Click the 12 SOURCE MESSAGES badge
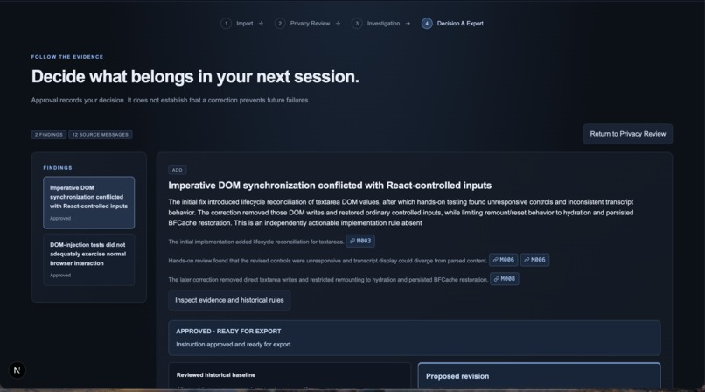This screenshot has width=705, height=392. point(101,135)
